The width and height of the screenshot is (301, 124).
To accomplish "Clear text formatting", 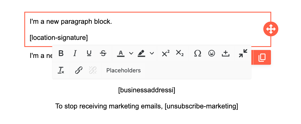I will tap(61, 70).
